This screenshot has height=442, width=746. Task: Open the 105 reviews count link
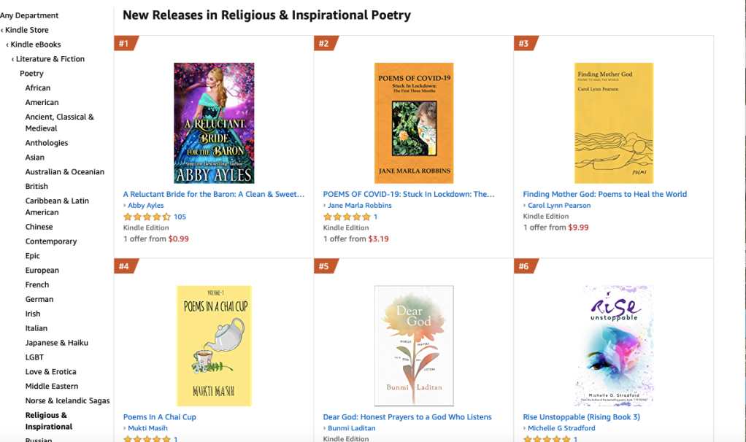tap(180, 217)
